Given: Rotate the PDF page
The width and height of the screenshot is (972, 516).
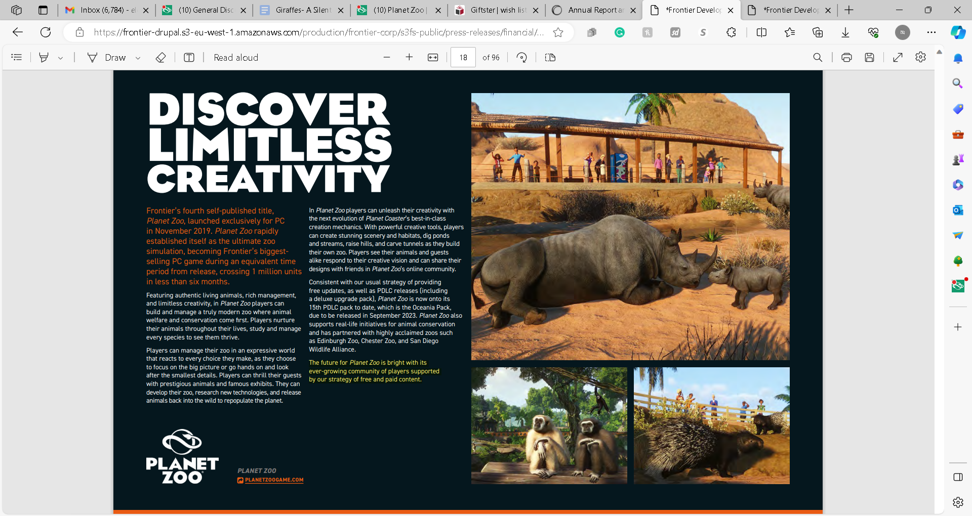Looking at the screenshot, I should click(522, 57).
